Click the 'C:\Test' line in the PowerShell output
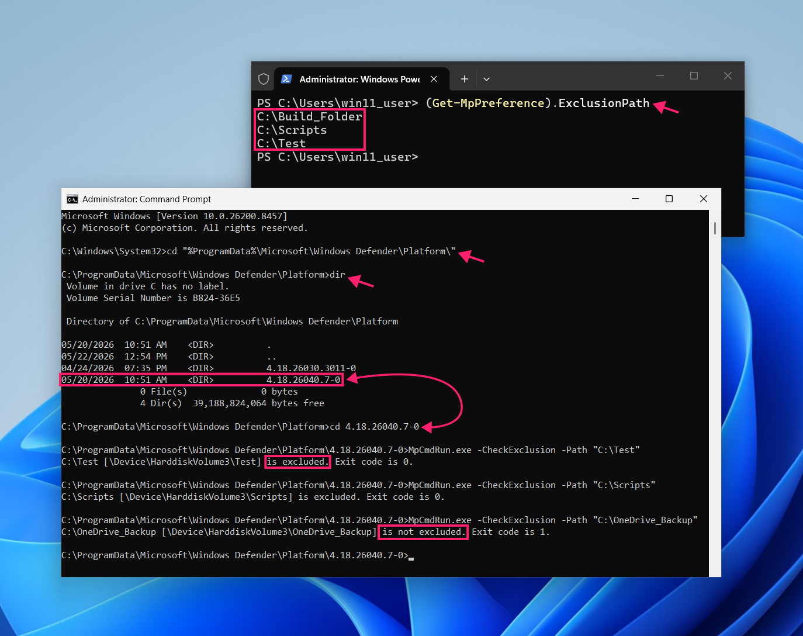 click(282, 143)
